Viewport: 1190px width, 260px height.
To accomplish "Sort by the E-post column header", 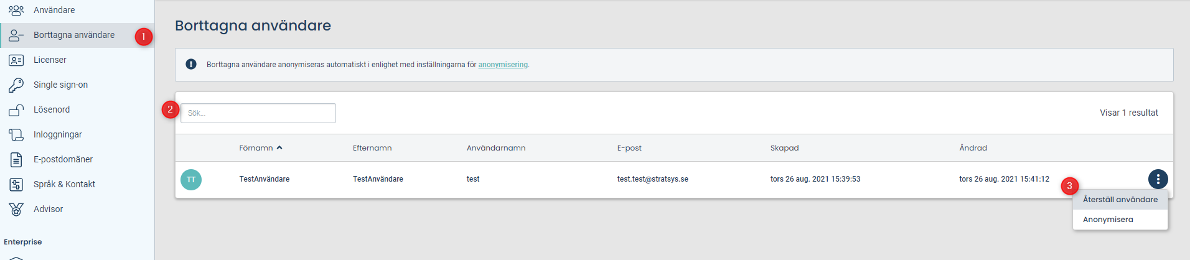I will click(629, 148).
